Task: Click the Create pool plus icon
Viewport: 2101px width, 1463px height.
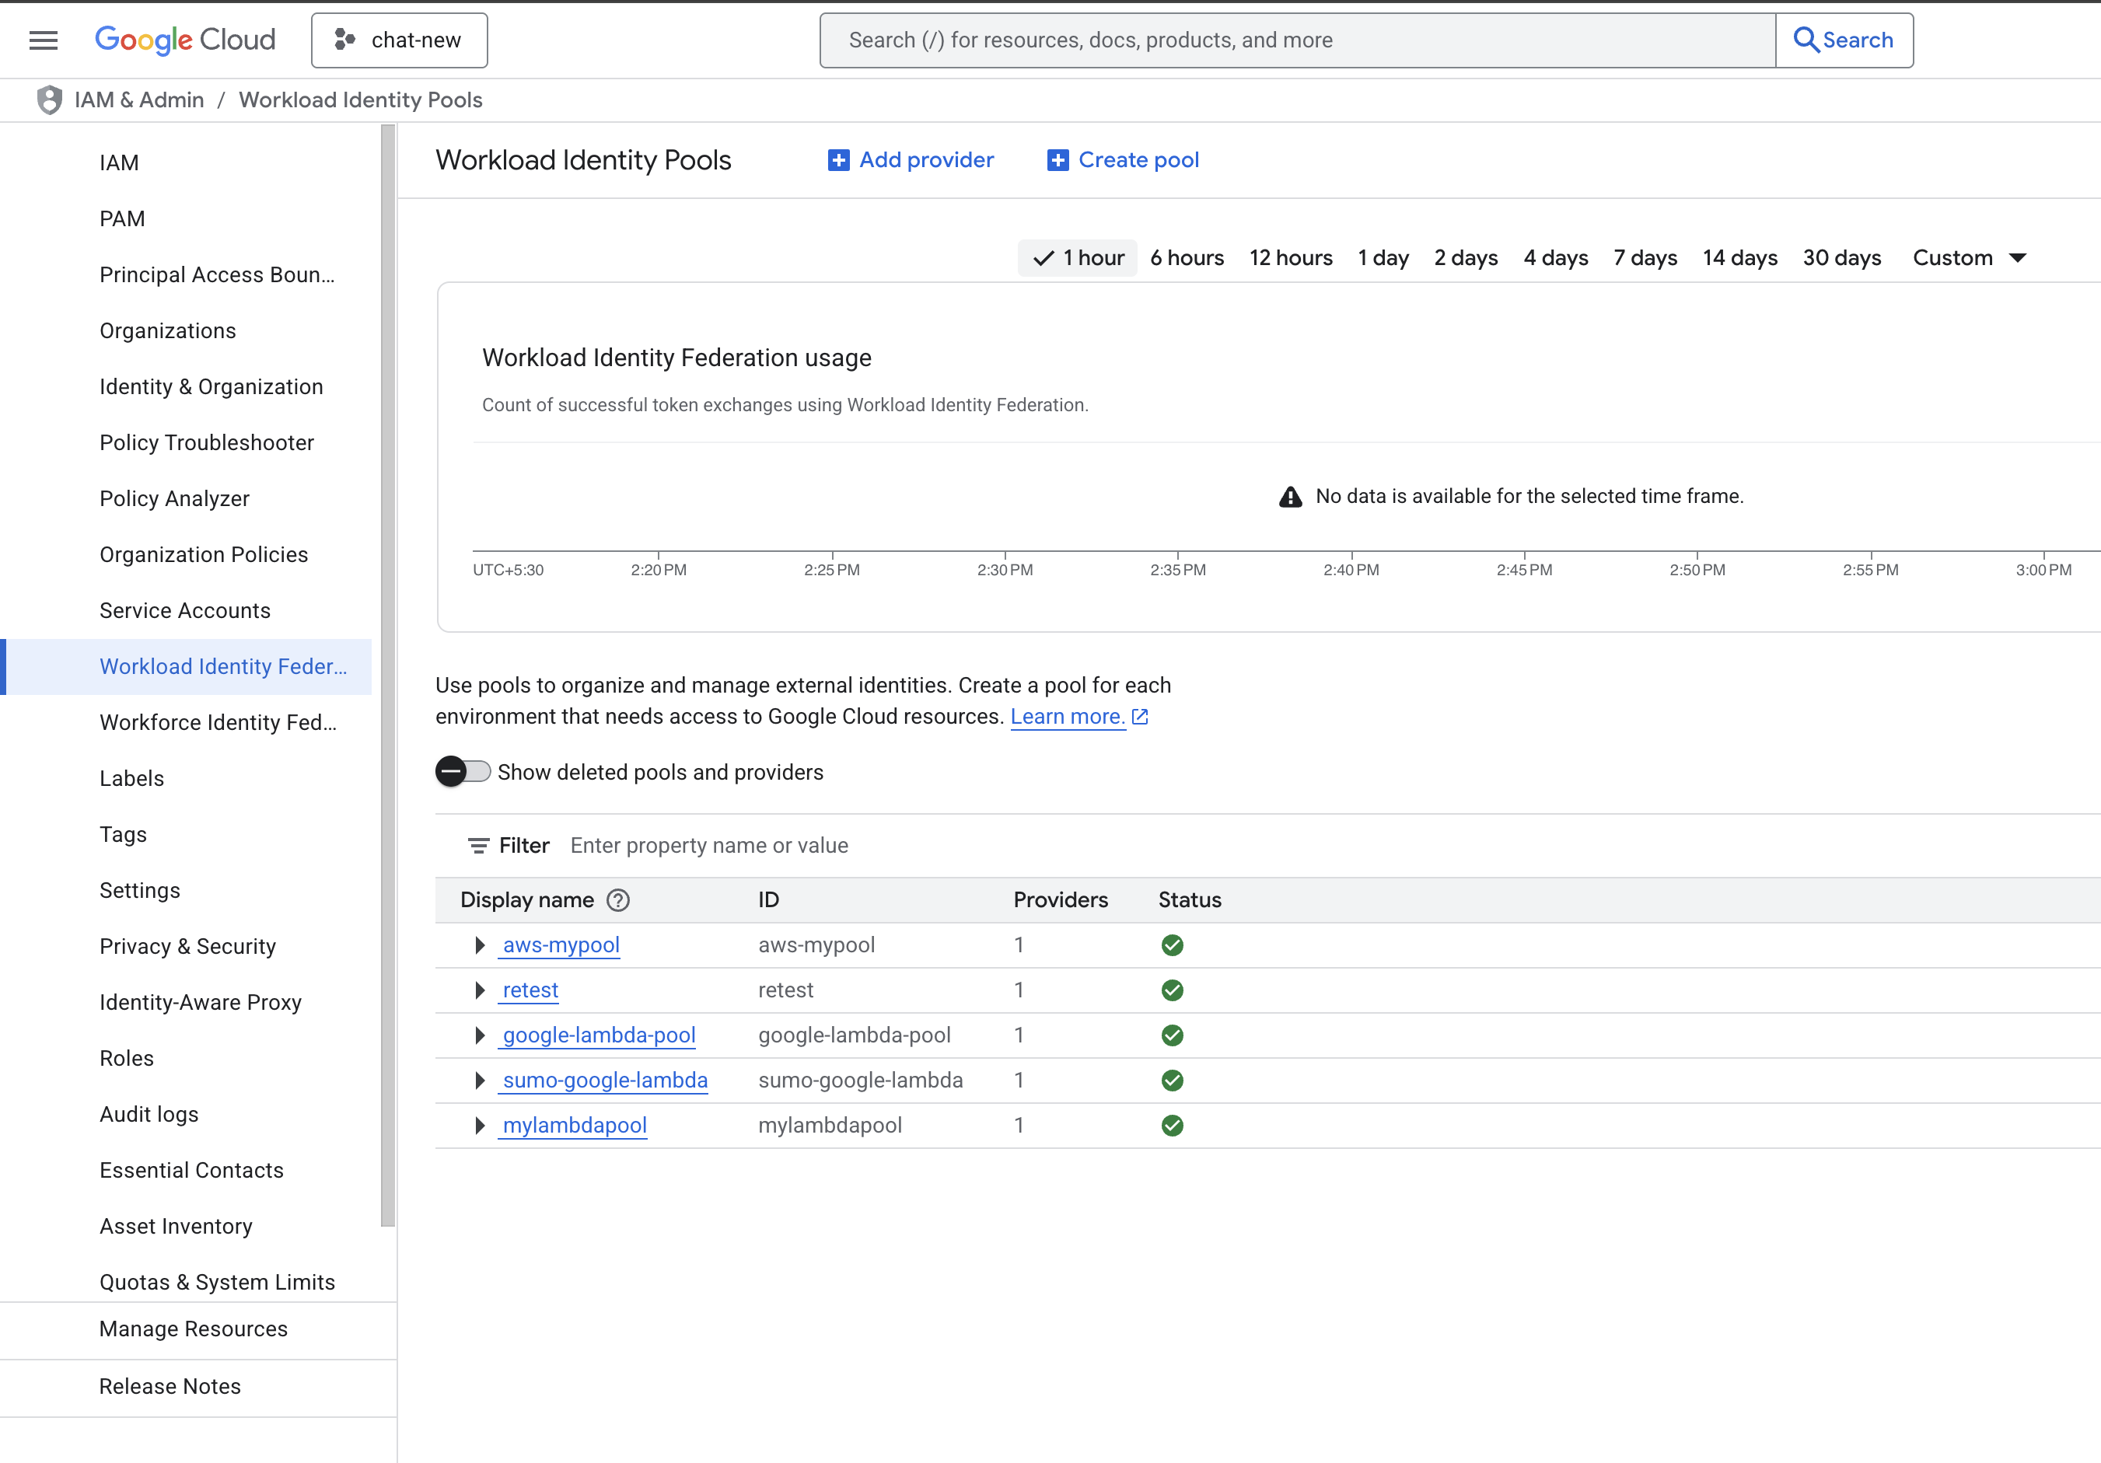Action: click(x=1057, y=160)
